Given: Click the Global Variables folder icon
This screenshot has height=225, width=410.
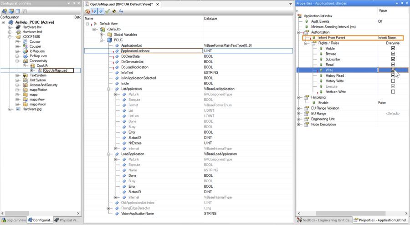Looking at the screenshot, I should pyautogui.click(x=109, y=35).
